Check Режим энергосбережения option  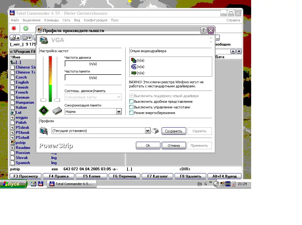pyautogui.click(x=132, y=113)
